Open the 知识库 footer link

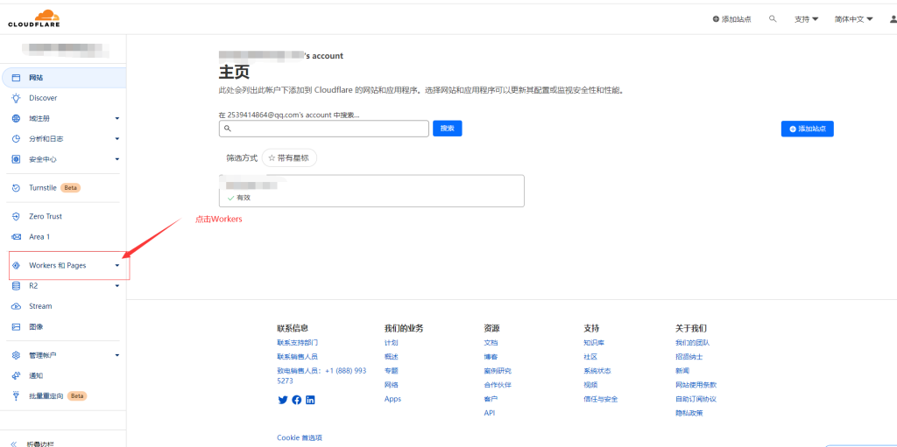(594, 343)
